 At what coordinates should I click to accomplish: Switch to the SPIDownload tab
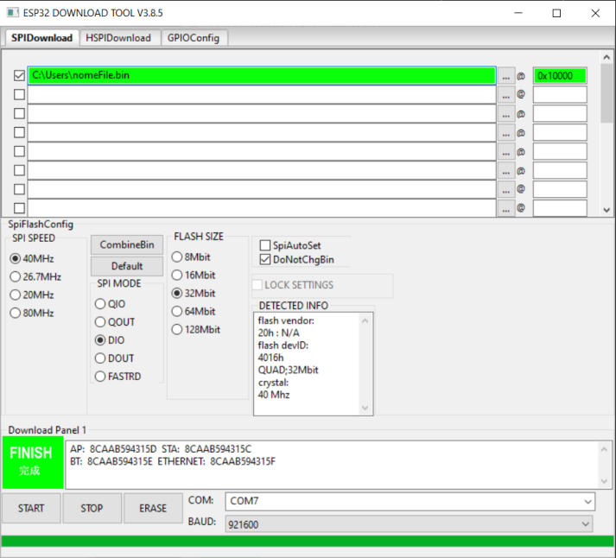pos(41,38)
